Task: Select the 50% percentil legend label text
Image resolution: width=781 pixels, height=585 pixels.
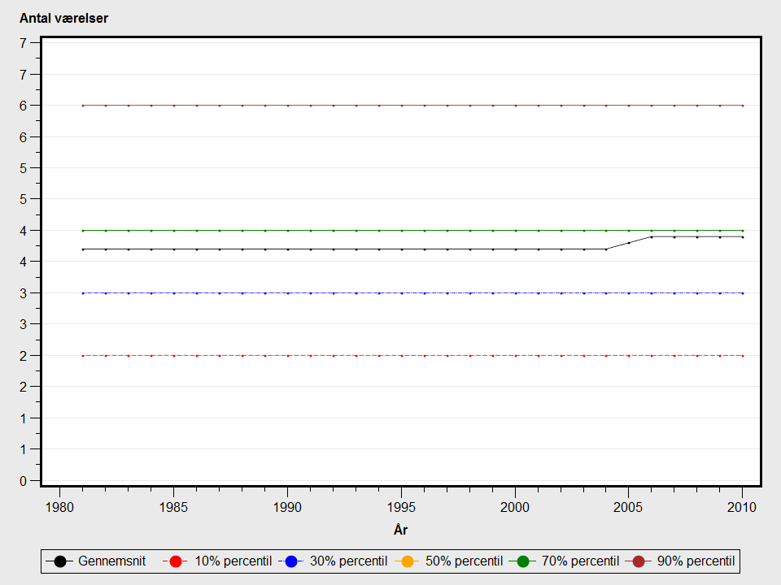Action: pos(465,561)
